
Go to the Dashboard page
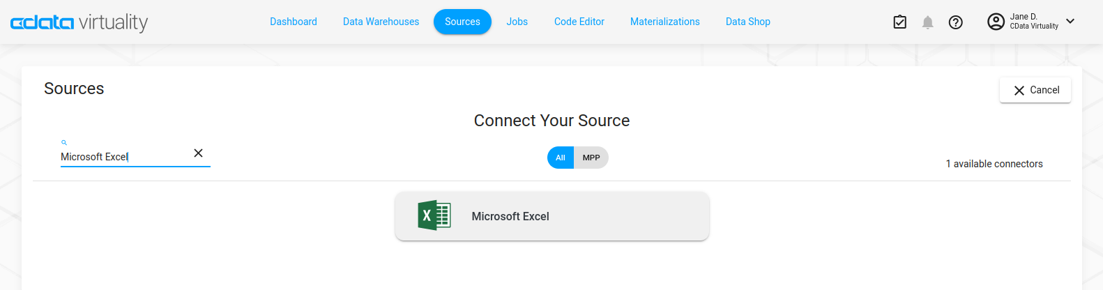point(294,22)
